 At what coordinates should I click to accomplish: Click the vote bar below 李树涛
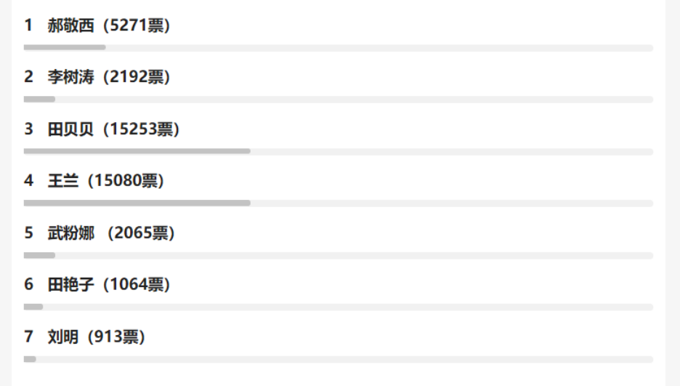tap(338, 100)
